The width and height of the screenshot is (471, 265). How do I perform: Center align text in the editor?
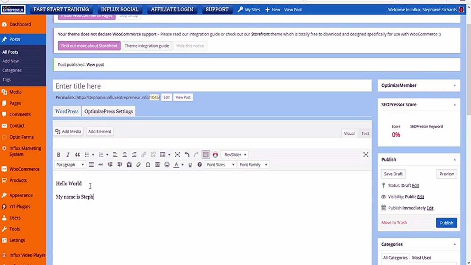(124, 155)
